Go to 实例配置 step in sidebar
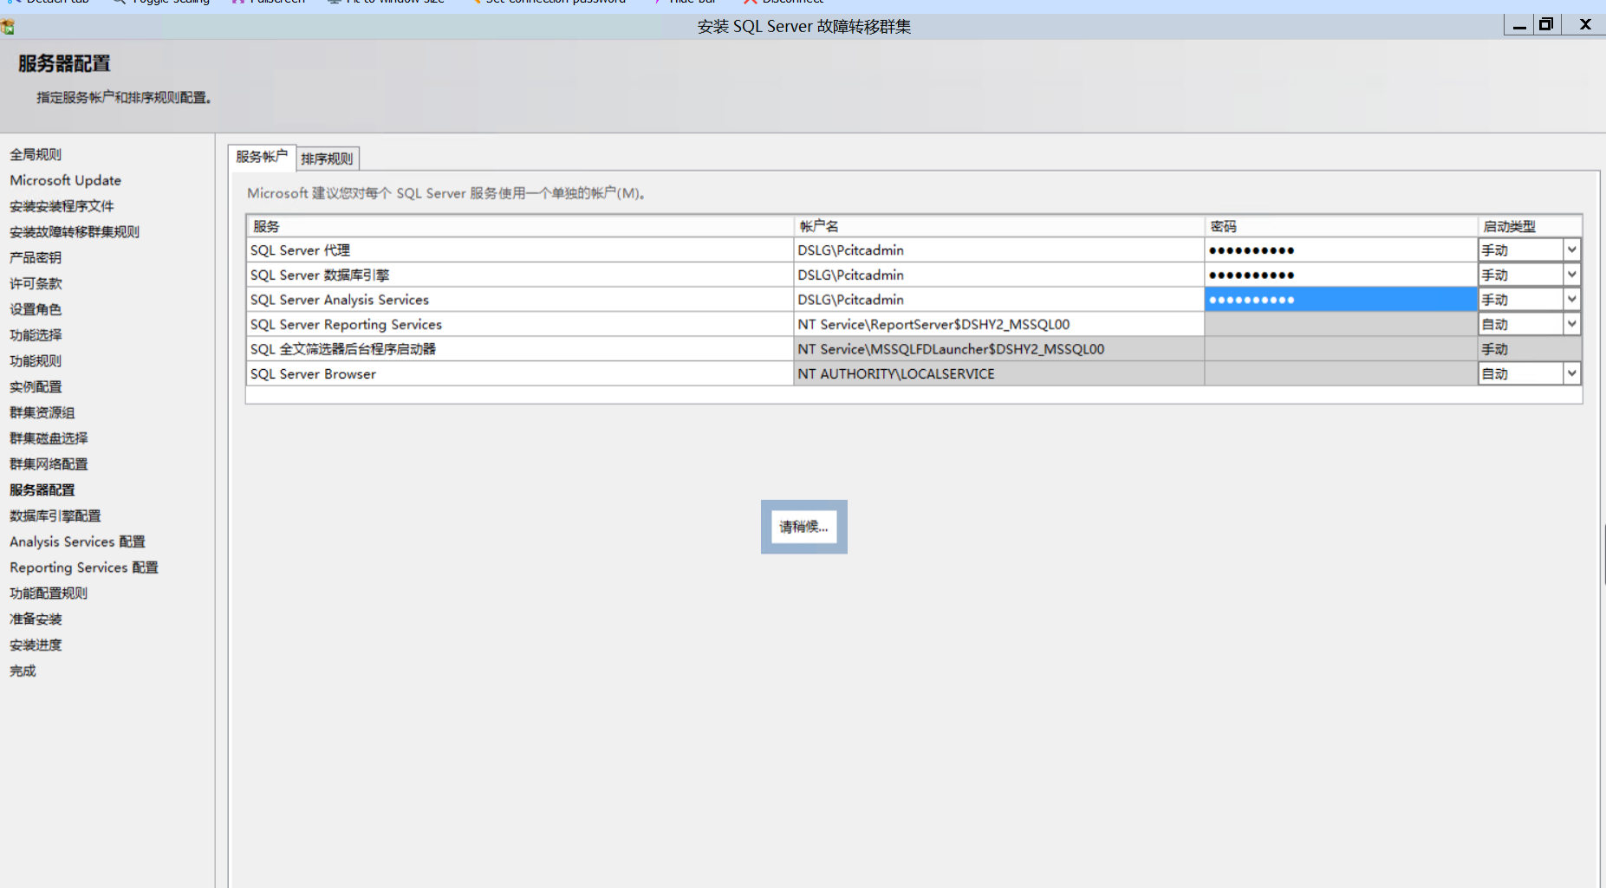The image size is (1606, 888). click(36, 386)
